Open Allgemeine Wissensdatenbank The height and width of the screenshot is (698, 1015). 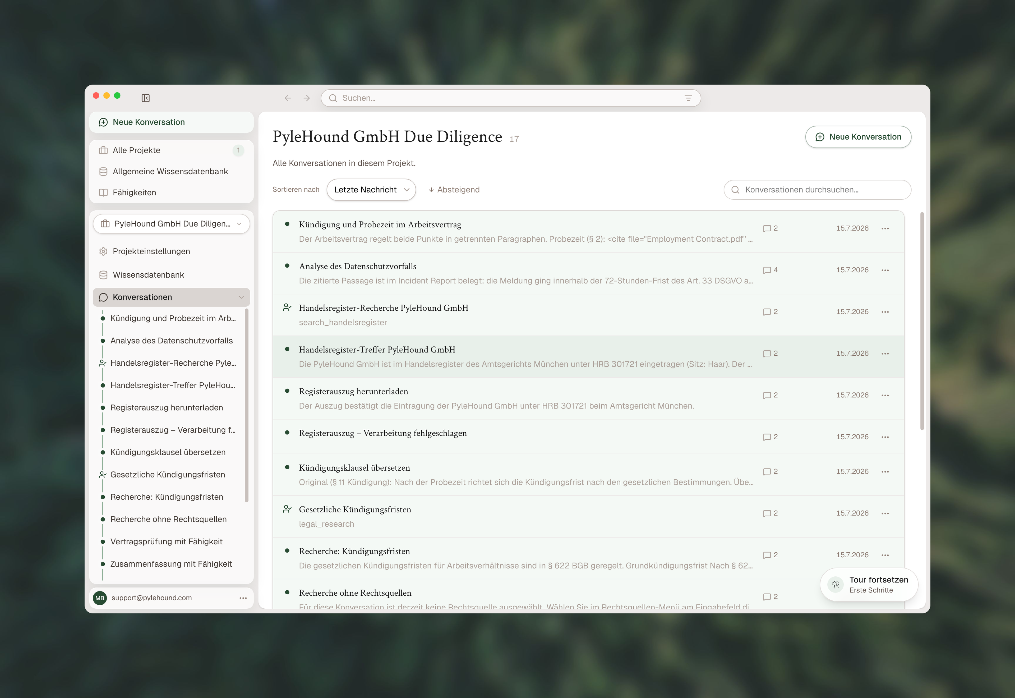171,171
